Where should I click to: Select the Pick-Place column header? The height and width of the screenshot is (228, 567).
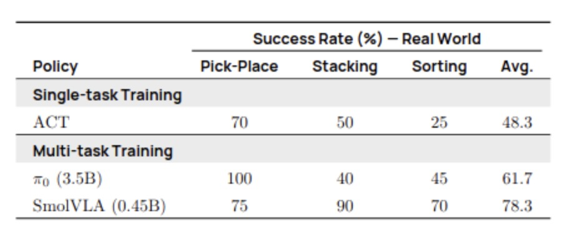pos(239,67)
